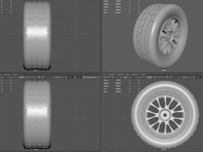Click Gamma value field in bottom-left panel
Viewport: 203px width, 152px height.
(79, 77)
